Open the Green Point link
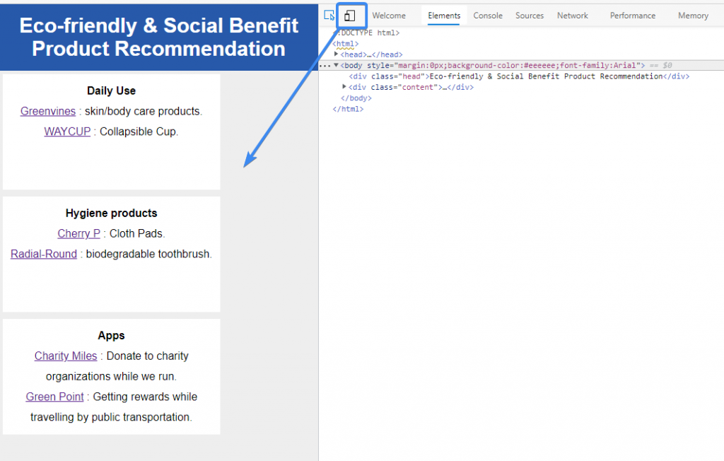This screenshot has width=724, height=461. [x=55, y=397]
